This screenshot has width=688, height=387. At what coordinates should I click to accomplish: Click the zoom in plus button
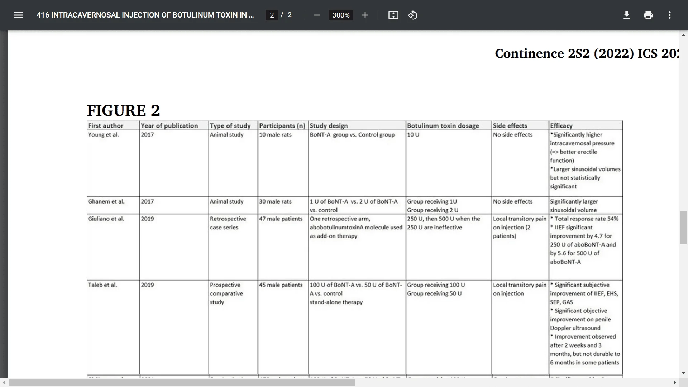pyautogui.click(x=365, y=15)
